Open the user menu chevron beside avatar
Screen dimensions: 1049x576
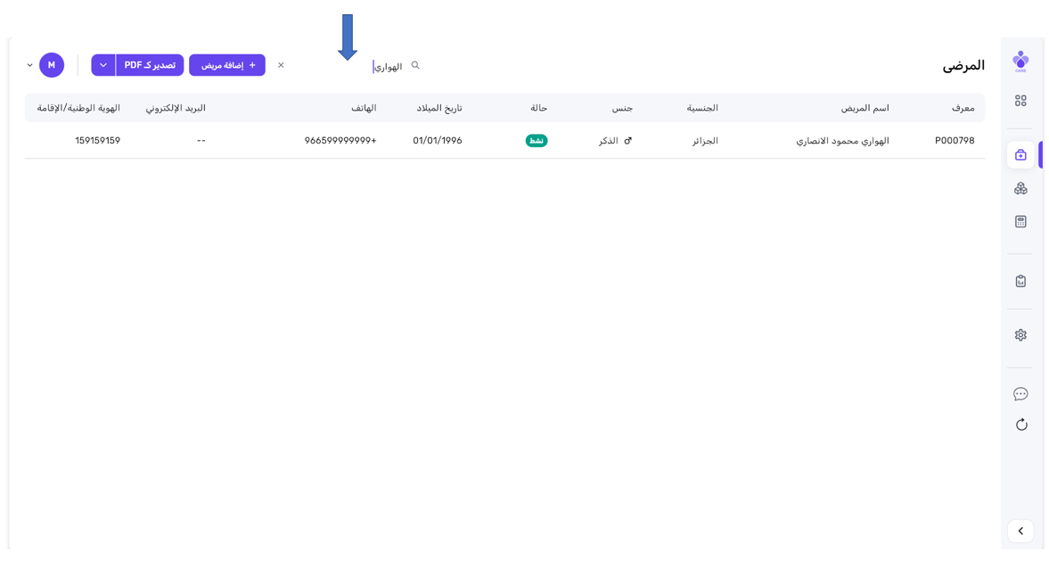pos(29,65)
